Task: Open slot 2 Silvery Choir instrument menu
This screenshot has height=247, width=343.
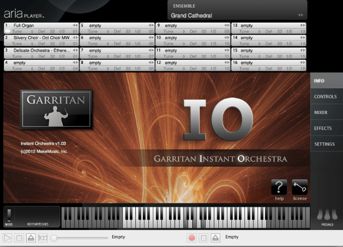Action: tap(42, 38)
